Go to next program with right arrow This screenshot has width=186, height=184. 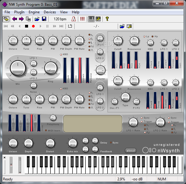tap(21, 19)
